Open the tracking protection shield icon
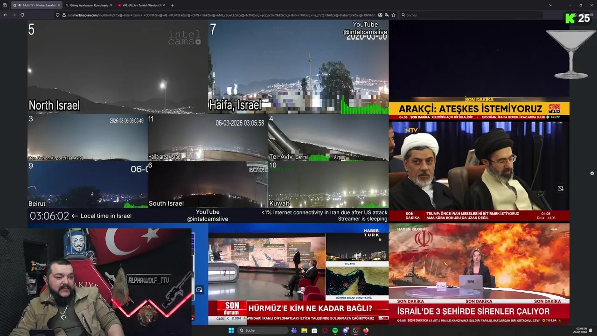597x336 pixels. [58, 15]
